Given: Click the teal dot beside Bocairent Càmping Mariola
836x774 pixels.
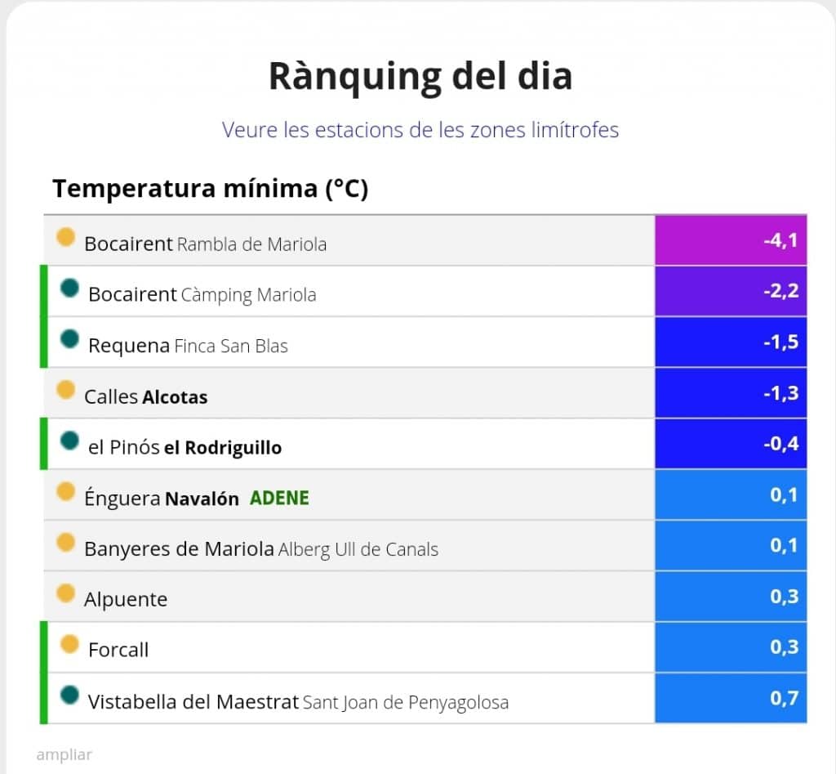Looking at the screenshot, I should pos(69,288).
